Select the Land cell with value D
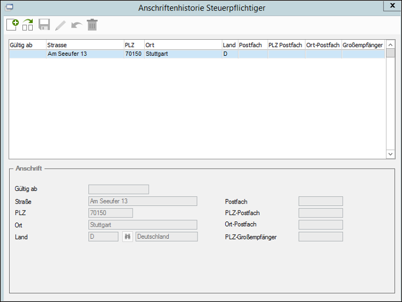 pyautogui.click(x=230, y=54)
